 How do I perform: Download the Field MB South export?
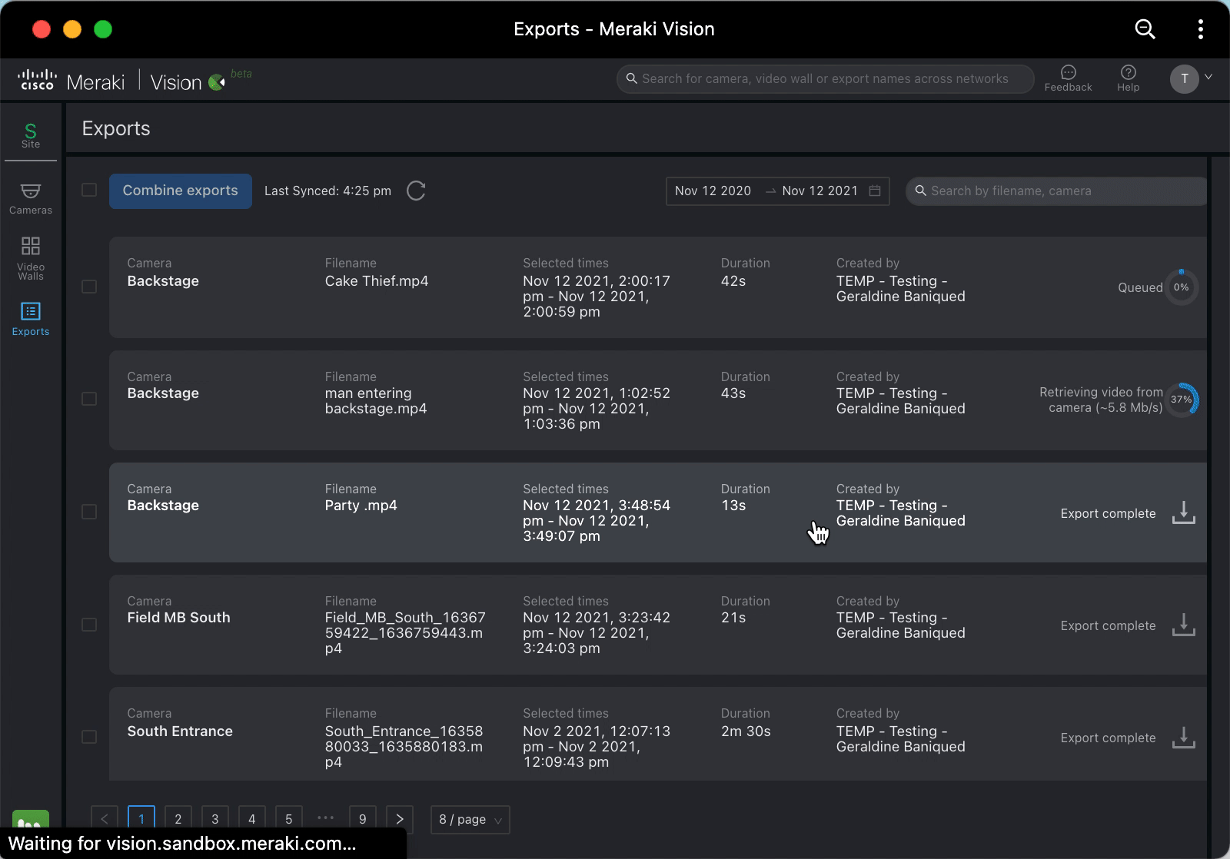pyautogui.click(x=1183, y=625)
